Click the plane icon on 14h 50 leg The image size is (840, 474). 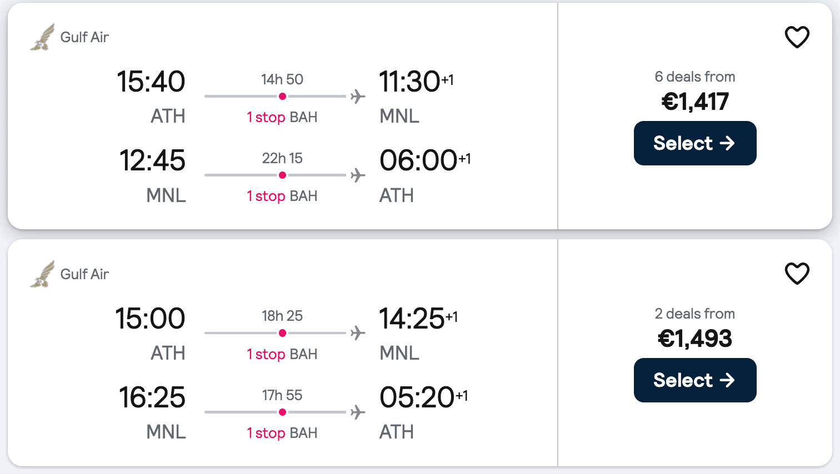coord(358,97)
